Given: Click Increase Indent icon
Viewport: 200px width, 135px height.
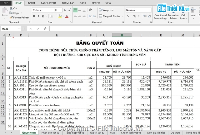Looking at the screenshot, I should (x=95, y=16).
